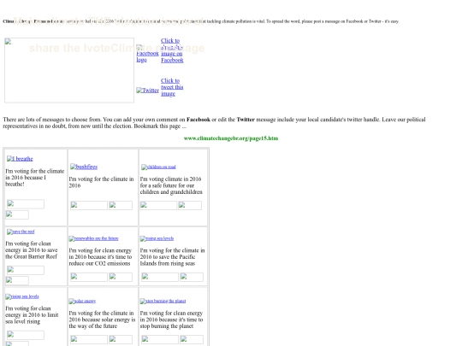Click narrower broken image button in Pacific Islands cell

tap(192, 277)
